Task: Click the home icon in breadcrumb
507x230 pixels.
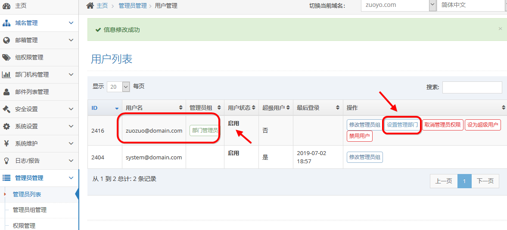Action: click(90, 6)
